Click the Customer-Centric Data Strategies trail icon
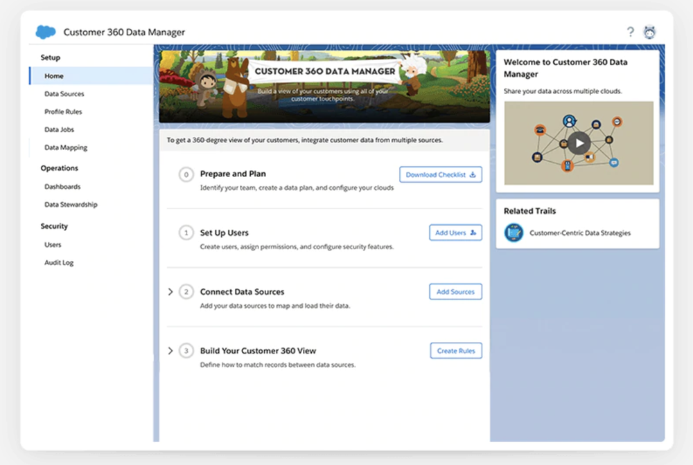This screenshot has height=465, width=693. click(514, 232)
